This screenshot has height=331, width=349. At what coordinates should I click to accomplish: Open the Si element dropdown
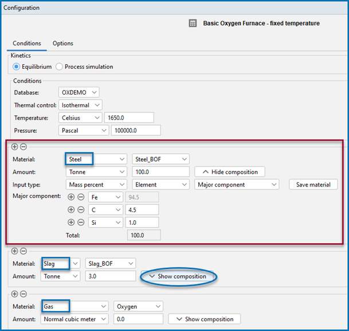(x=105, y=223)
